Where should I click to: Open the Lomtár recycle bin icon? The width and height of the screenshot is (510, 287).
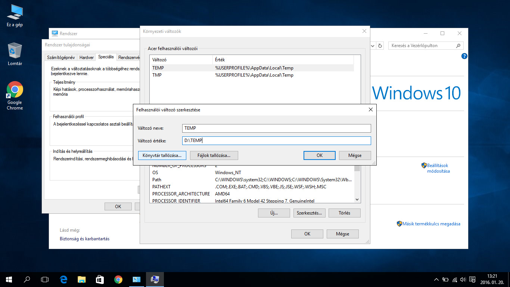(15, 50)
